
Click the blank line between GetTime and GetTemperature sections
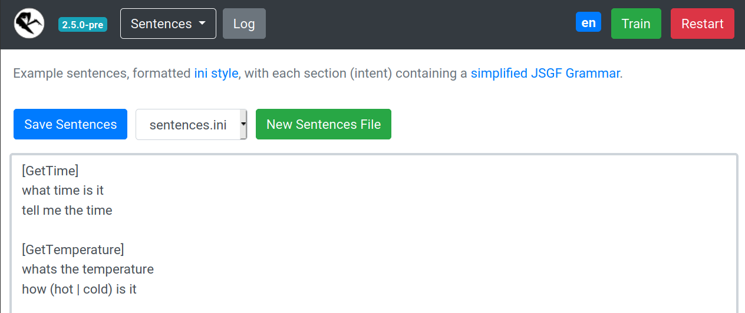pyautogui.click(x=374, y=230)
